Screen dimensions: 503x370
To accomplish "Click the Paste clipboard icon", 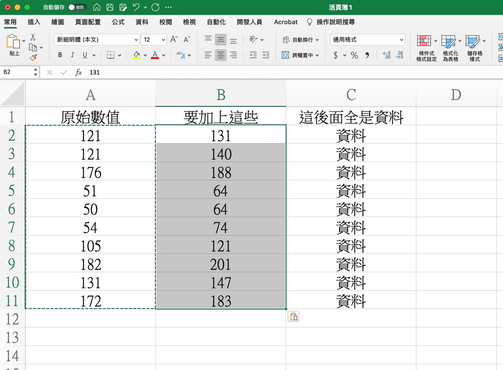I will [13, 41].
